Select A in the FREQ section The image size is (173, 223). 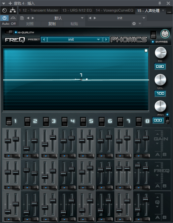[x=157, y=186]
